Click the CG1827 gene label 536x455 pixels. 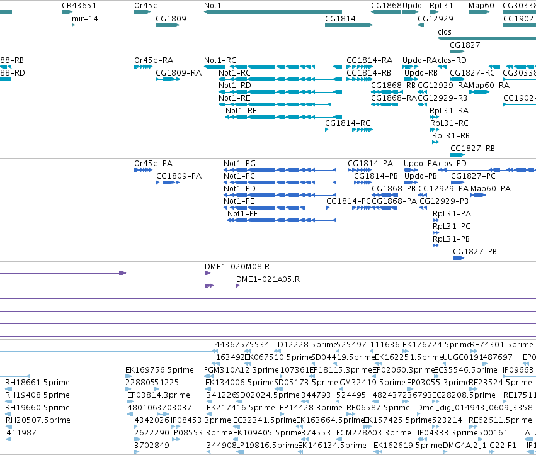coord(465,45)
